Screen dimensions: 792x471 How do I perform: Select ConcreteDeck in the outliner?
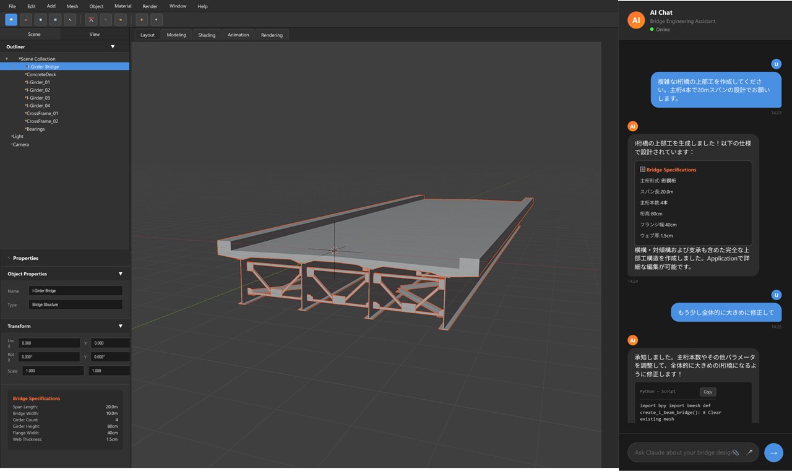pyautogui.click(x=41, y=74)
